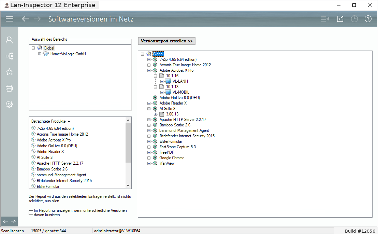The width and height of the screenshot is (378, 234).
Task: Expand the 3.00.13 version node
Action: click(156, 114)
